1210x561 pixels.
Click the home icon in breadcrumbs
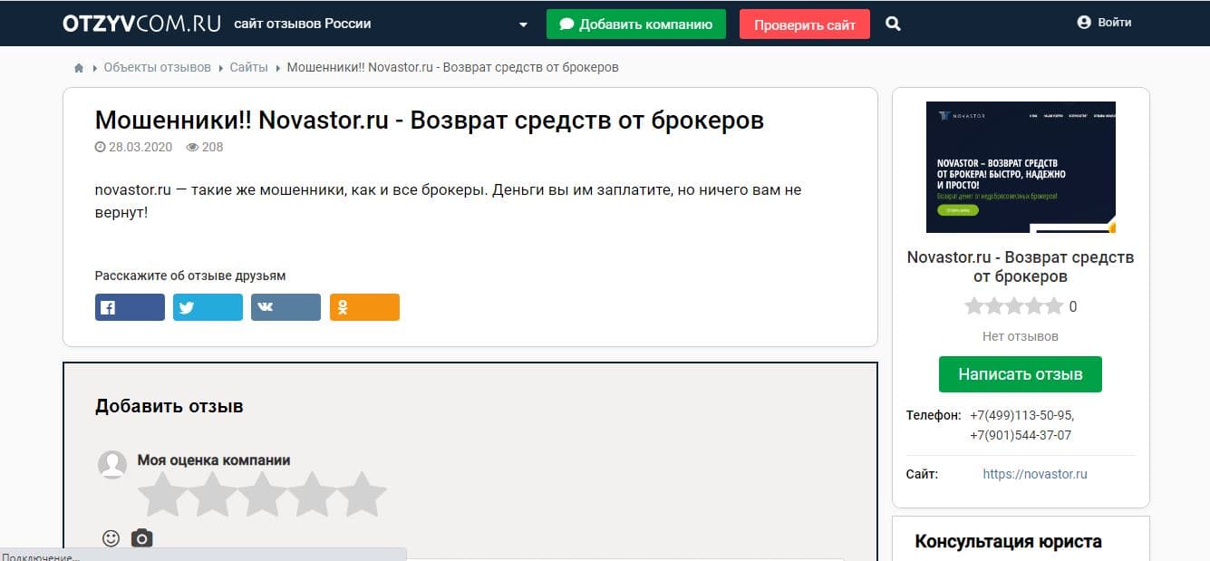point(79,68)
